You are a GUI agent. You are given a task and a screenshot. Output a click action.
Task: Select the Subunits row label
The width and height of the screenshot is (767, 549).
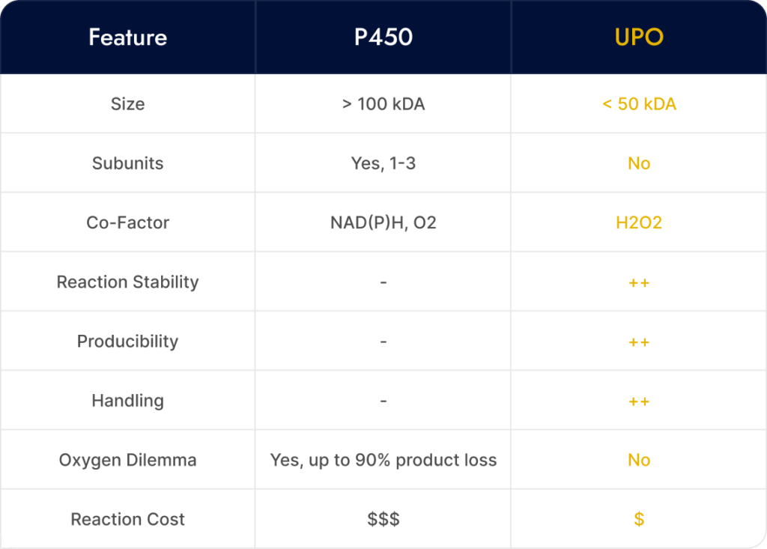pyautogui.click(x=127, y=163)
